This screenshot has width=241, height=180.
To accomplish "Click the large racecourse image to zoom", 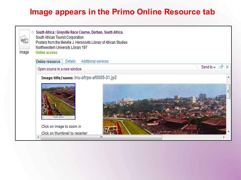I will (x=164, y=109).
